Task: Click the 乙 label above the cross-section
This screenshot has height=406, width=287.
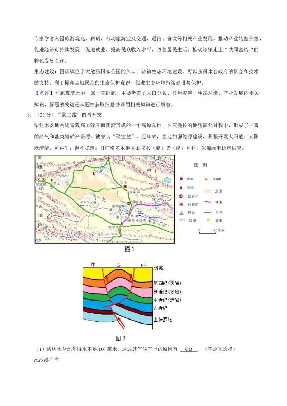Action: (118, 264)
